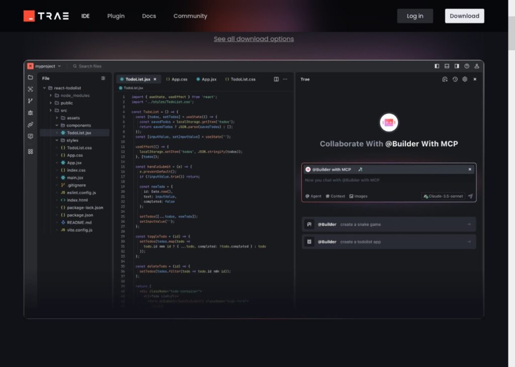This screenshot has width=515, height=367.
Task: Click the send message paper plane icon
Action: click(x=470, y=196)
